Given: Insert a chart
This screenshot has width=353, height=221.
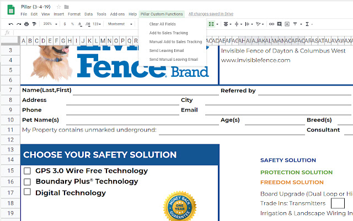Looking at the screenshot, I should point(287,24).
